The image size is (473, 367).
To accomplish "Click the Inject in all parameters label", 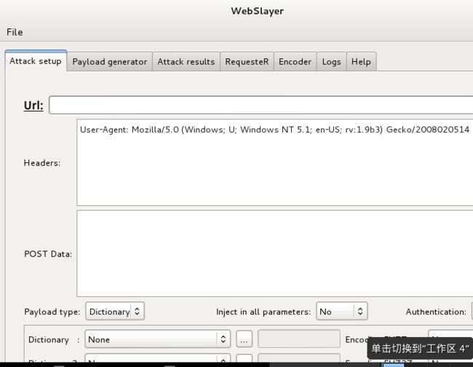I will pos(263,312).
